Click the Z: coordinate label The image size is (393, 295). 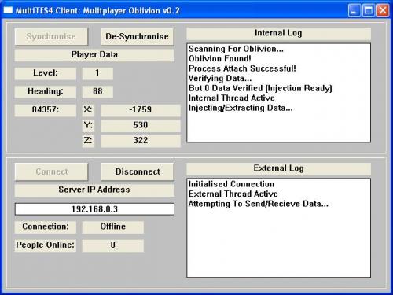point(88,141)
